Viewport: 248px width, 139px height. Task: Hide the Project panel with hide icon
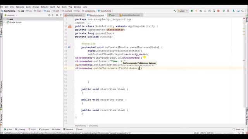click(61, 15)
